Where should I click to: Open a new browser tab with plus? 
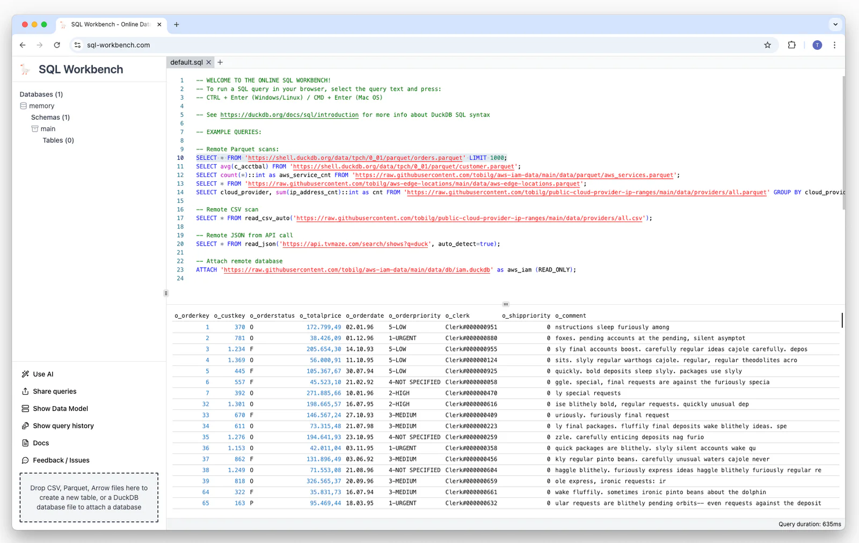(x=177, y=25)
